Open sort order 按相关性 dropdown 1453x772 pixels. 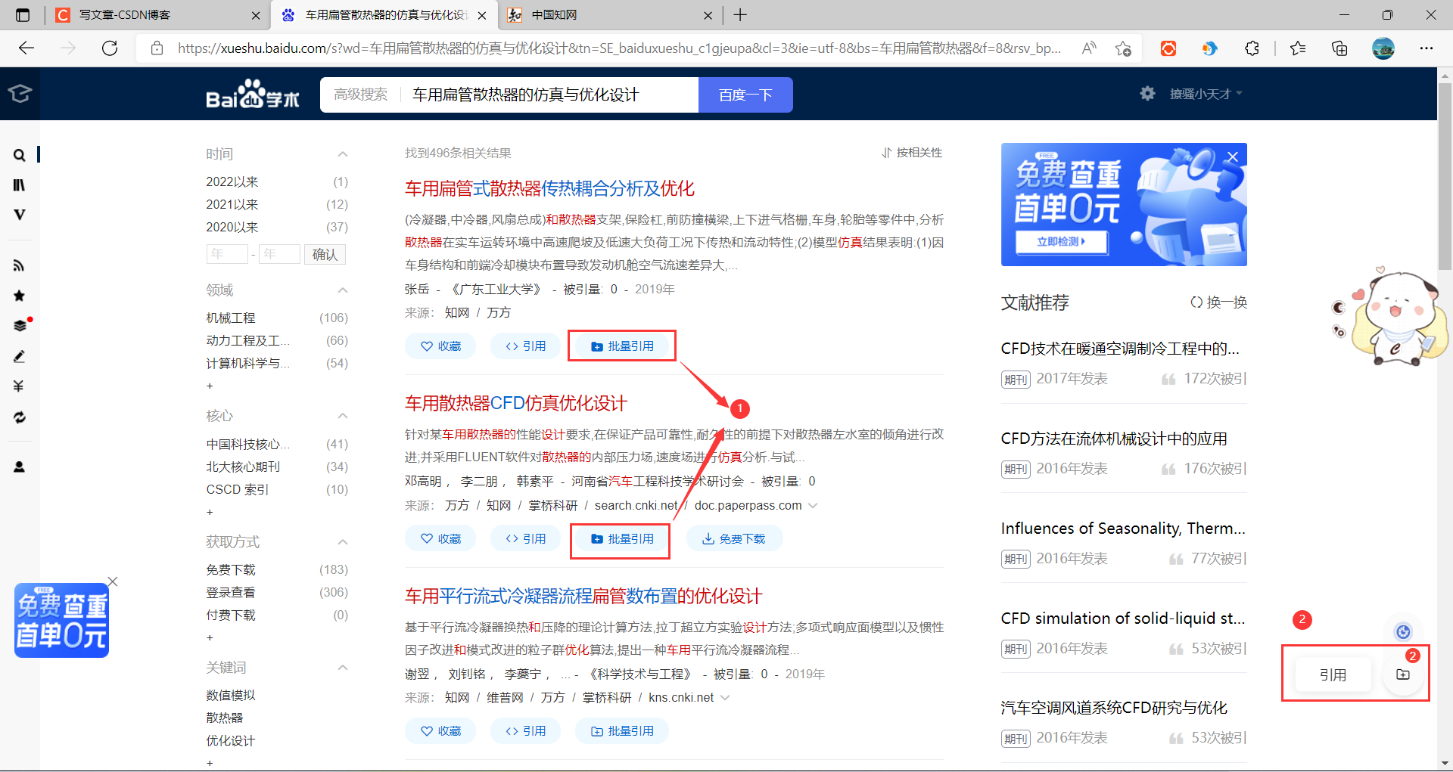point(912,153)
